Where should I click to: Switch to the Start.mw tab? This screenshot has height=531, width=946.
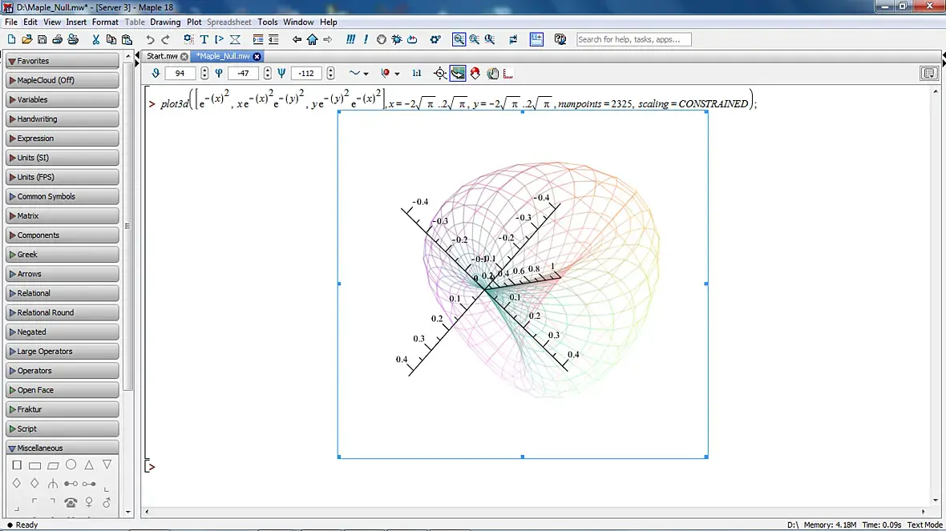(162, 56)
